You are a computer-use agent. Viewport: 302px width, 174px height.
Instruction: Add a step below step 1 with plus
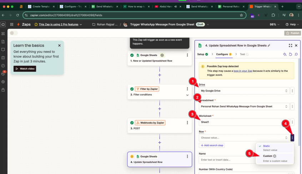pyautogui.click(x=160, y=75)
